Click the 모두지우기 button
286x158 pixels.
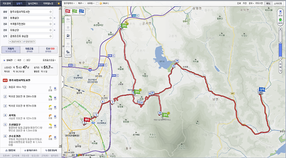click(29, 42)
